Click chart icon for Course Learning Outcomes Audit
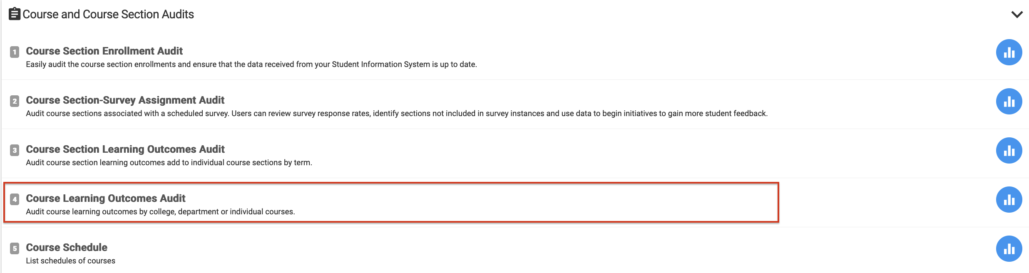Image resolution: width=1029 pixels, height=273 pixels. pos(1009,200)
